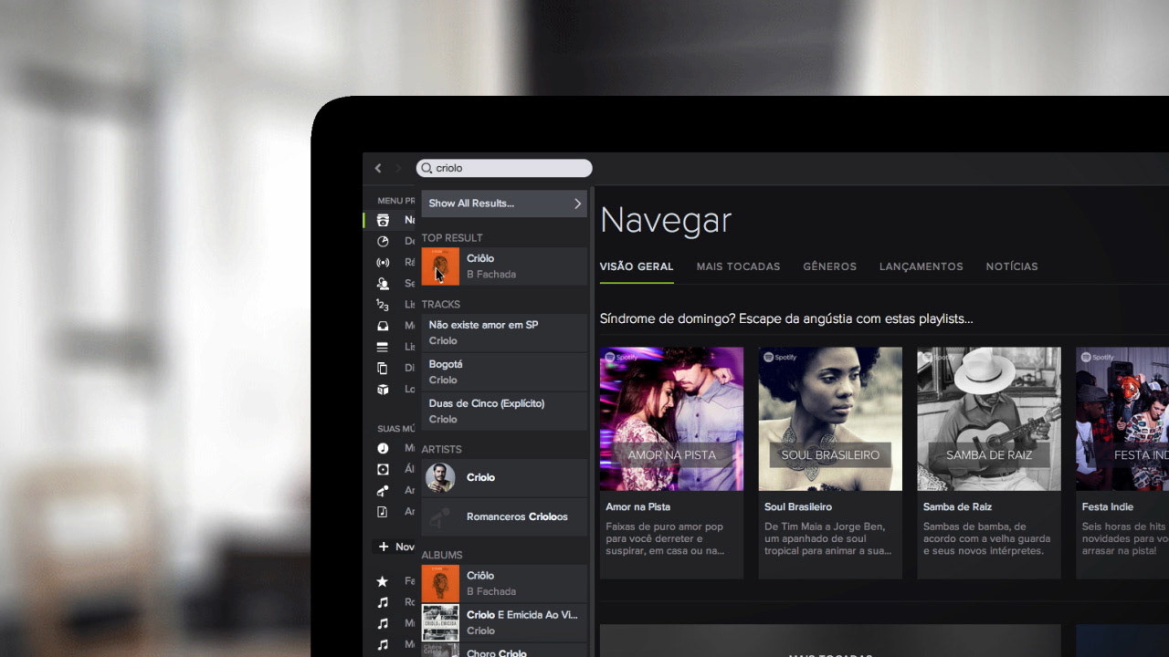The image size is (1169, 657).
Task: Click the Festa Indie title below cover
Action: (1107, 506)
